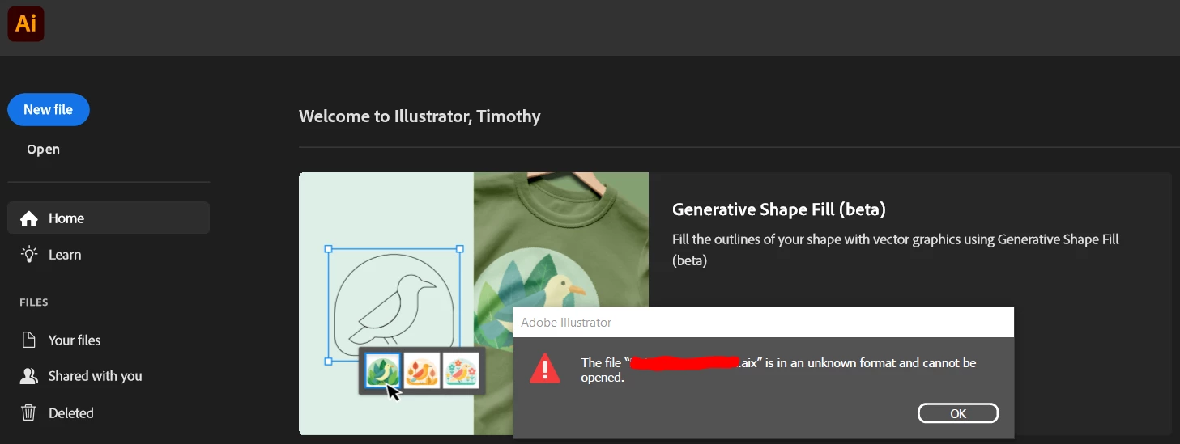The image size is (1180, 444).
Task: Create a document with New file button
Action: point(49,110)
